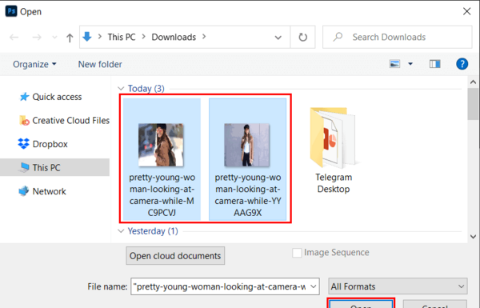This screenshot has width=480, height=308.
Task: Refresh the Downloads folder view
Action: [x=302, y=38]
